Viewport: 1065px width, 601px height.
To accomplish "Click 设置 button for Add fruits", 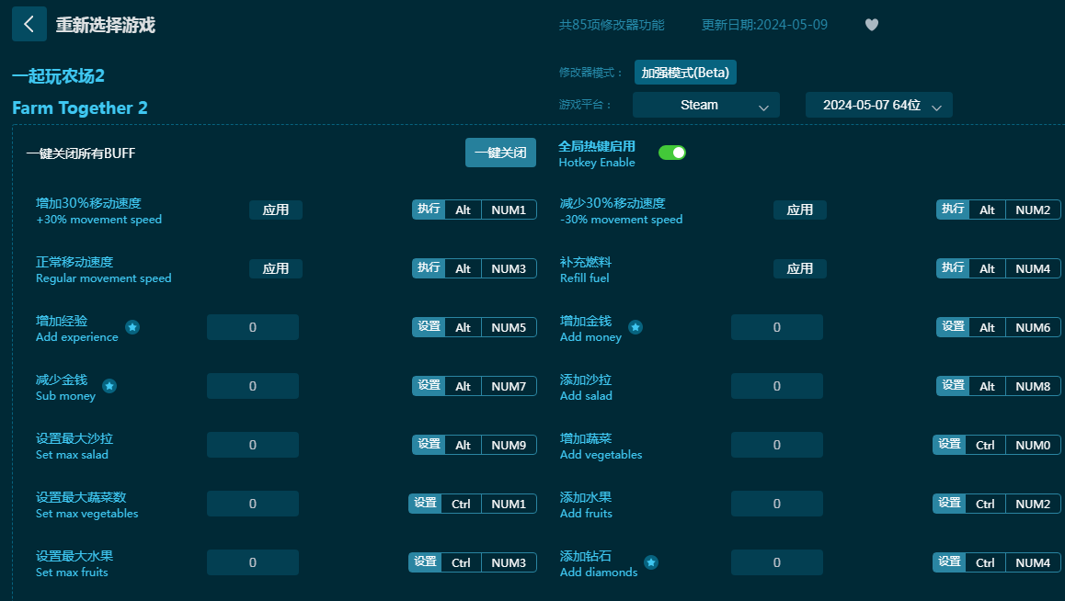I will 949,504.
